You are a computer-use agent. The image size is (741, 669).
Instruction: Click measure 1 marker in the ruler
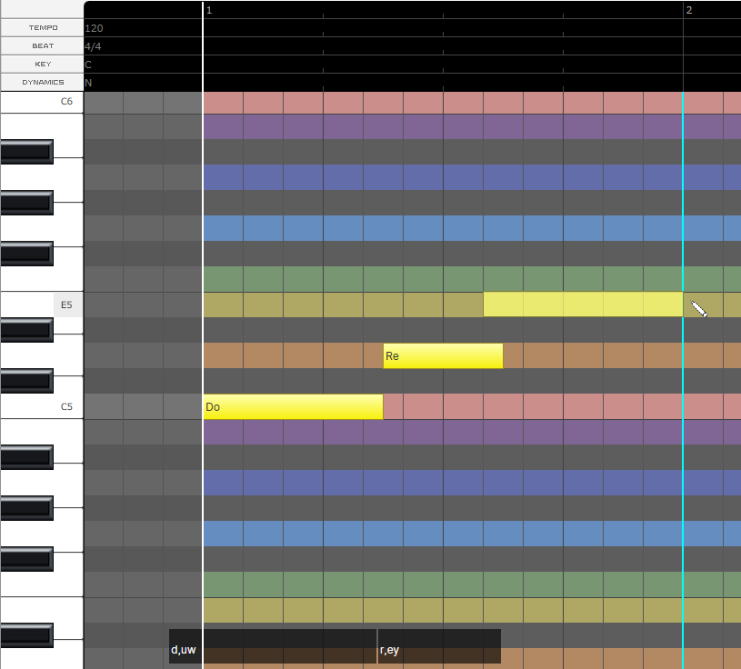[x=209, y=10]
